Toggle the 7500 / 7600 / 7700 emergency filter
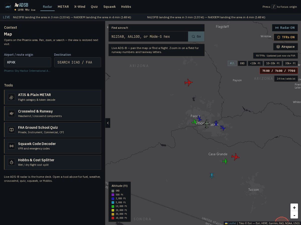Image resolution: width=301 pixels, height=225 pixels. [x=279, y=71]
